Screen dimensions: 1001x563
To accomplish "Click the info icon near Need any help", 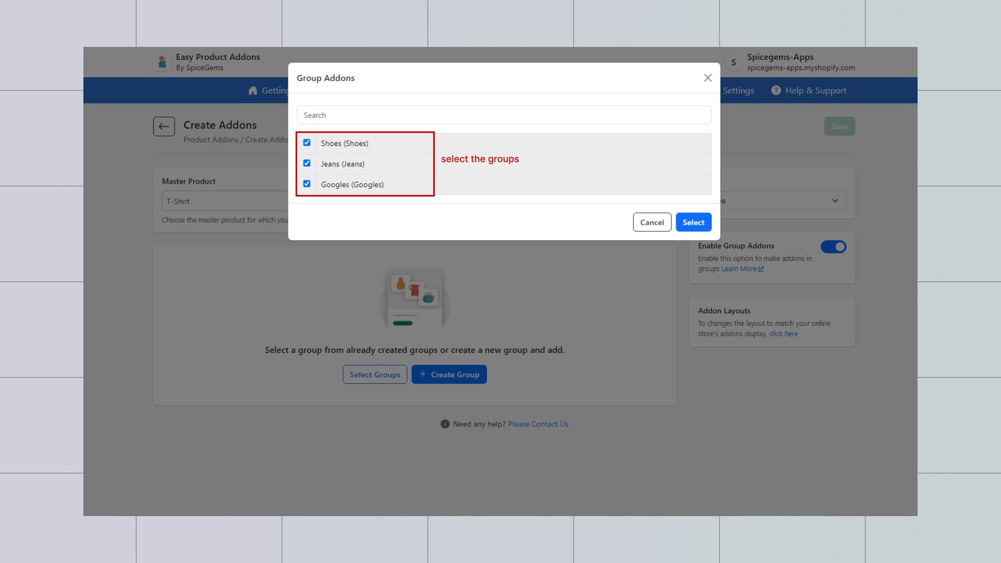I will [x=445, y=424].
